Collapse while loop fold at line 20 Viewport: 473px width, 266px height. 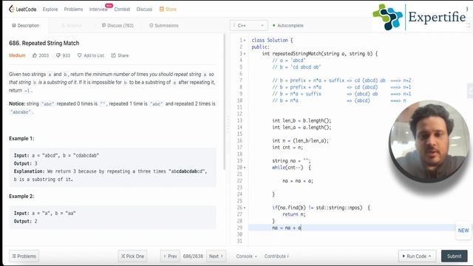245,168
